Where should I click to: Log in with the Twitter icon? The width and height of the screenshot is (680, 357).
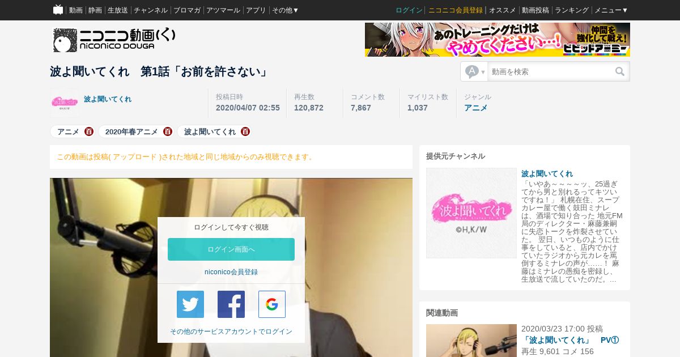pyautogui.click(x=190, y=304)
